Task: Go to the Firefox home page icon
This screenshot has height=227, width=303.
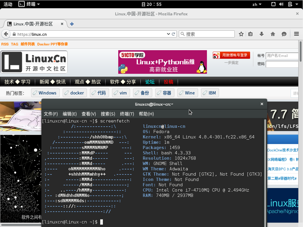Action: click(x=273, y=34)
